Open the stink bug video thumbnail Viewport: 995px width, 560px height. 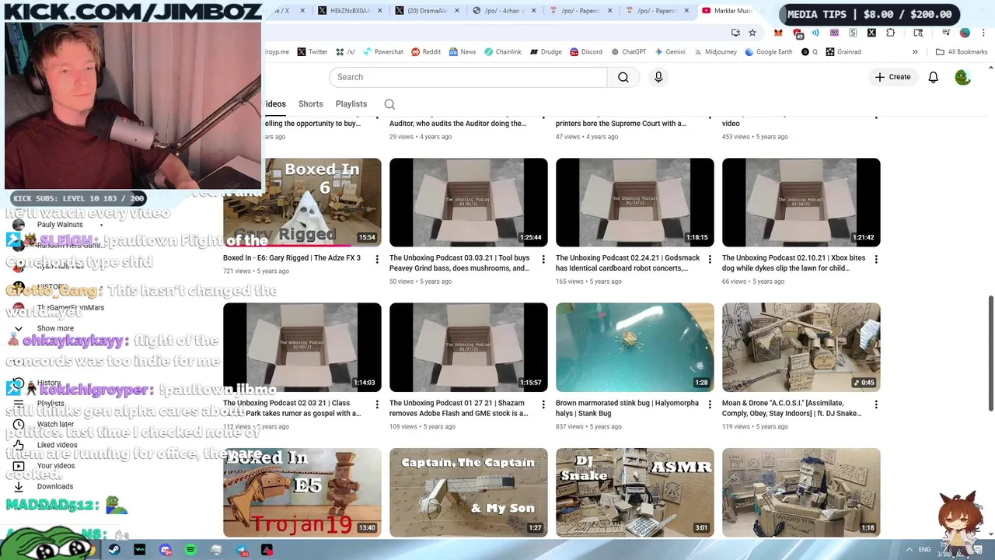coord(634,347)
